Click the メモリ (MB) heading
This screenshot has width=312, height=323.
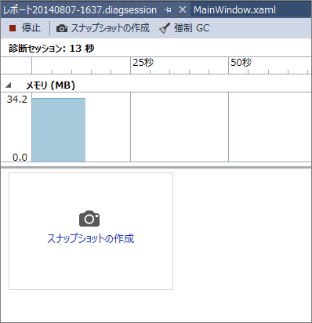tap(50, 85)
